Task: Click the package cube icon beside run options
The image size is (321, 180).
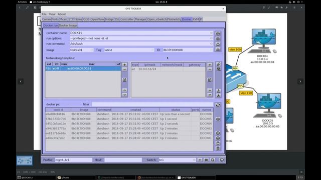Action: (x=218, y=38)
